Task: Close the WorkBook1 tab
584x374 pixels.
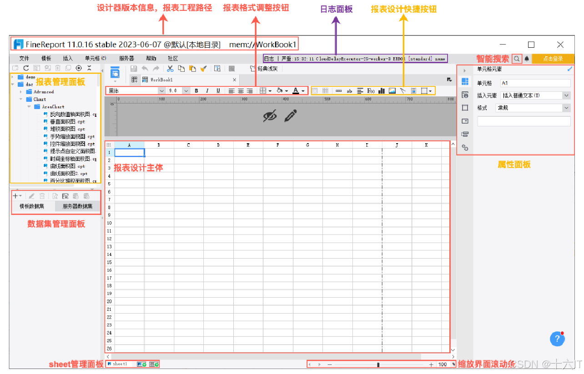Action: point(234,80)
